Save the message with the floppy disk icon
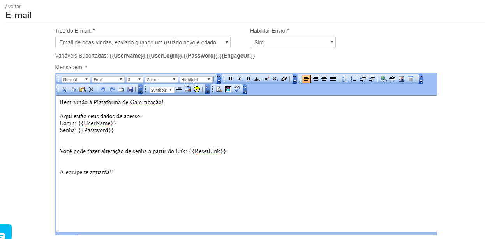 [x=130, y=89]
